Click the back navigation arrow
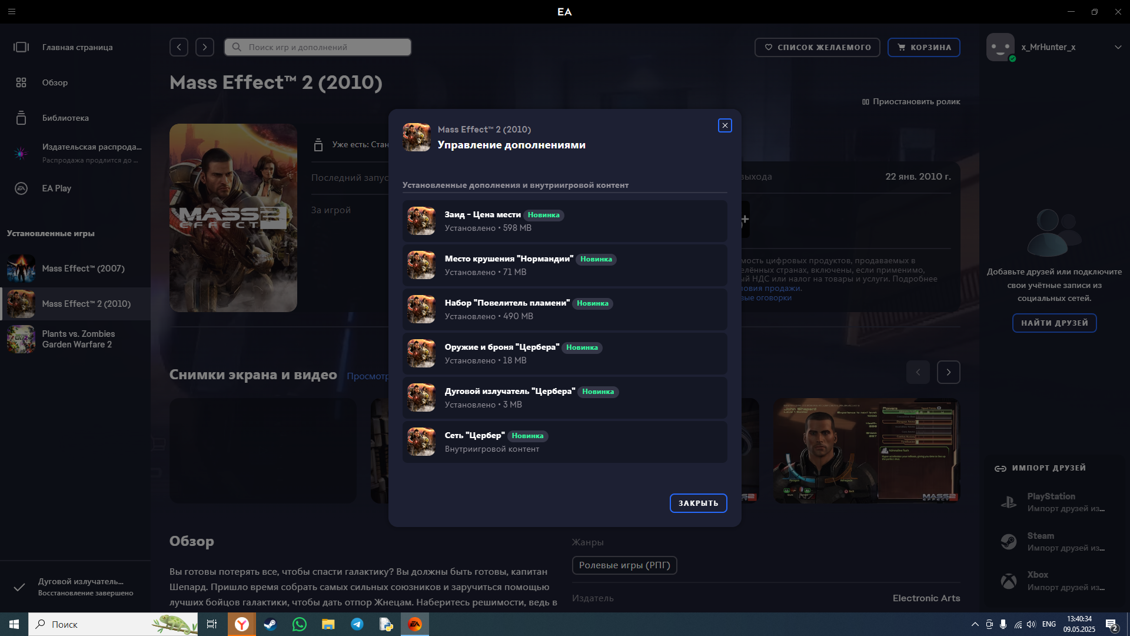The image size is (1130, 636). 179,47
